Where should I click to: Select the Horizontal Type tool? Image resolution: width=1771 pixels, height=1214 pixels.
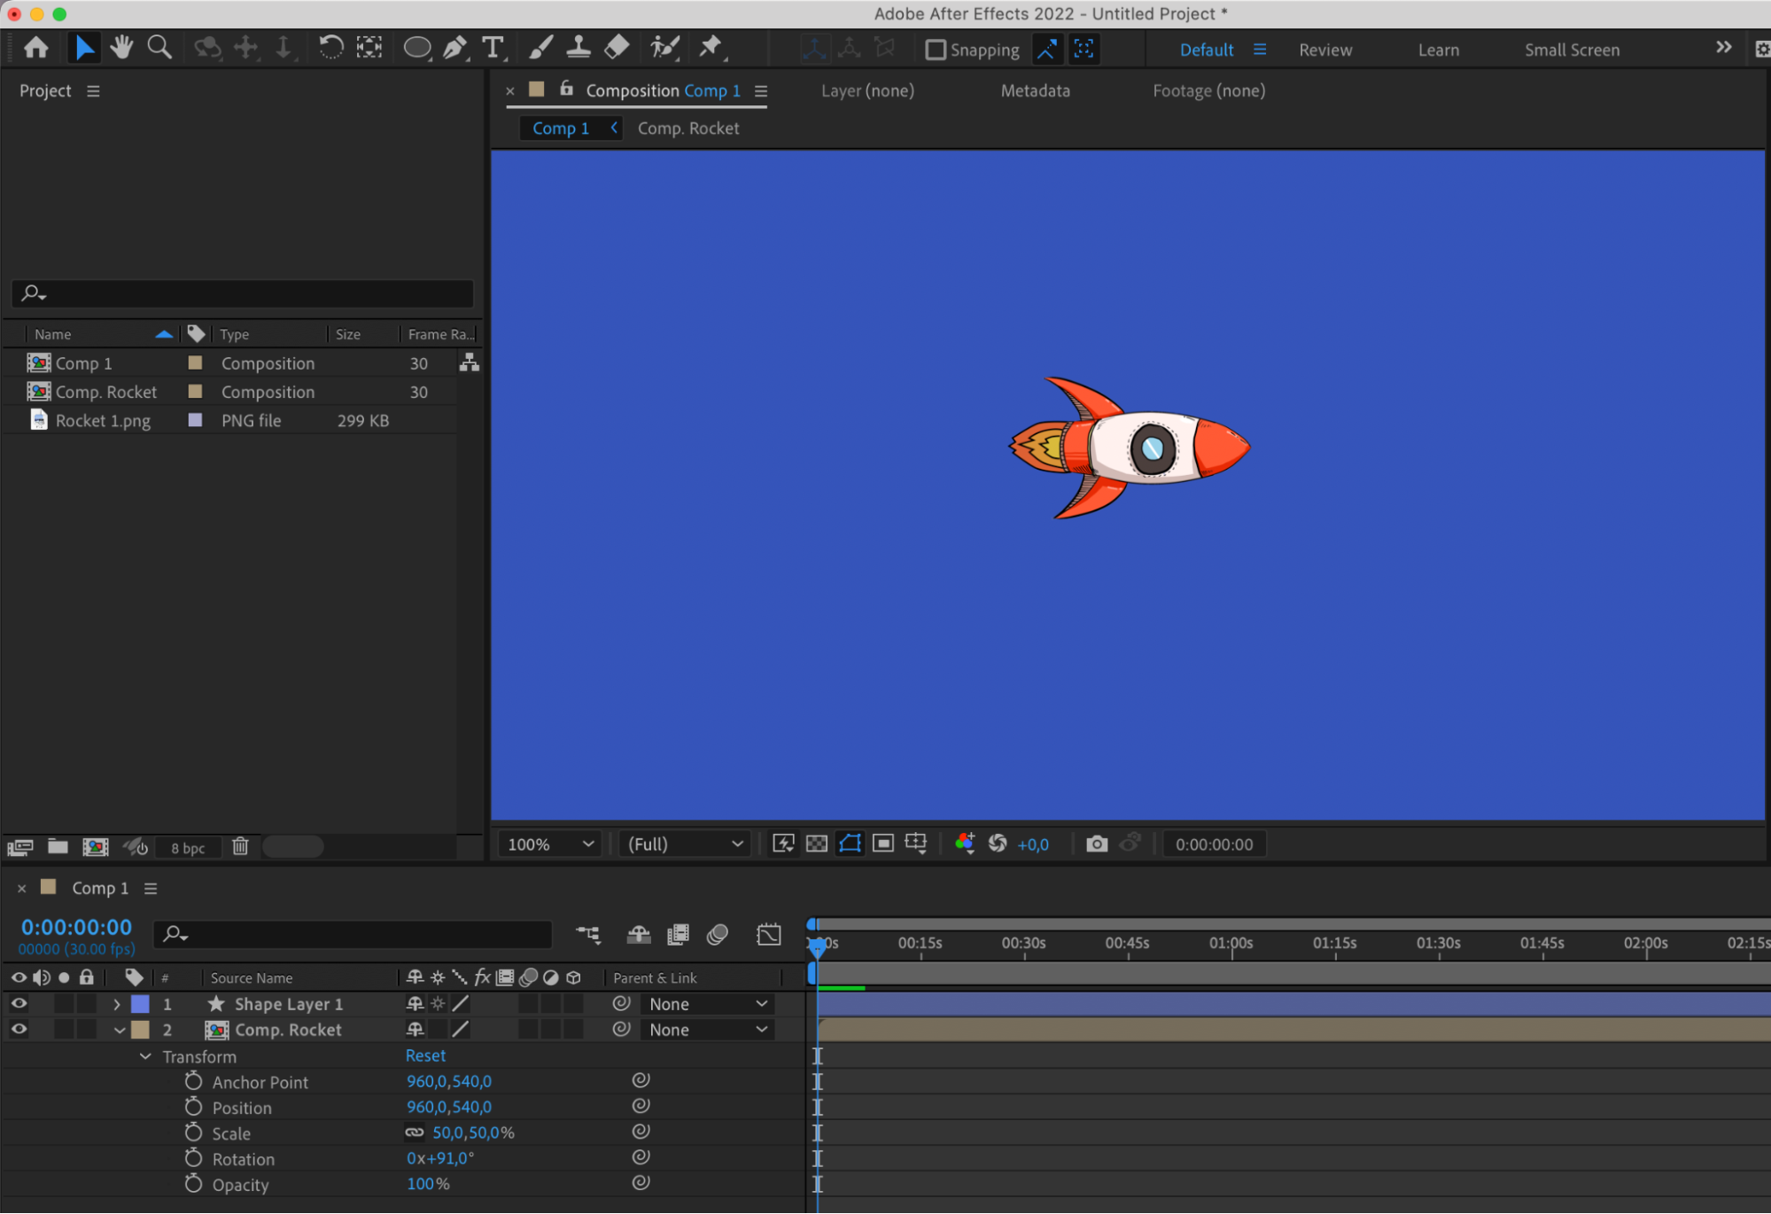(x=493, y=48)
